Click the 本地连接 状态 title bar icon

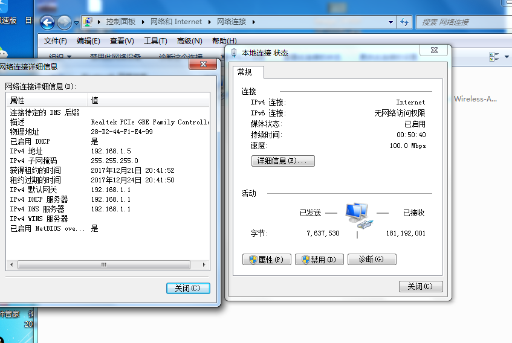[234, 53]
